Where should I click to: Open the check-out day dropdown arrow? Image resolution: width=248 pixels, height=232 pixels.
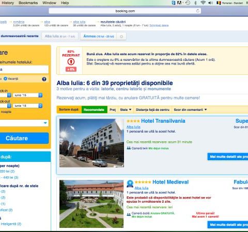pos(9,106)
